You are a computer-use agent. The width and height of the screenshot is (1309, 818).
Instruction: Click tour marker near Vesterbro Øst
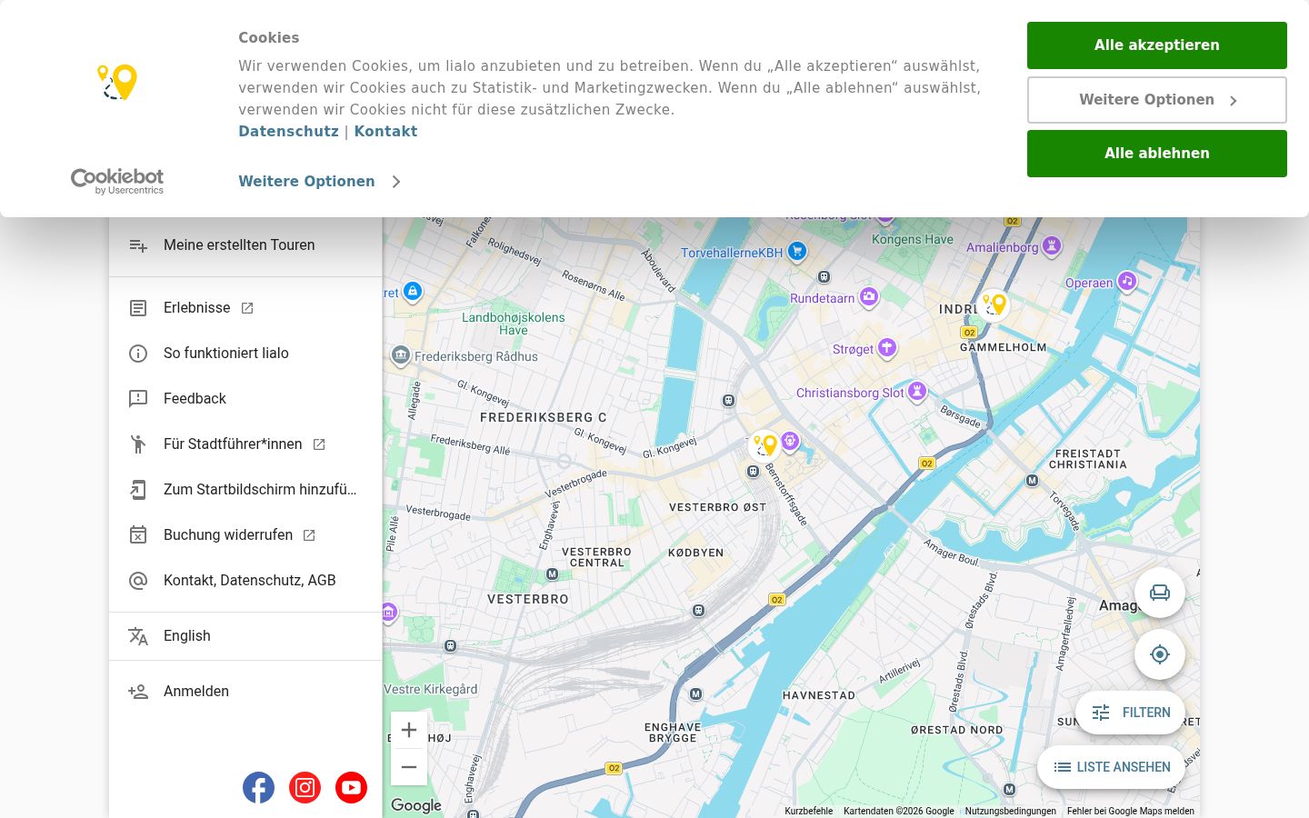tap(764, 445)
